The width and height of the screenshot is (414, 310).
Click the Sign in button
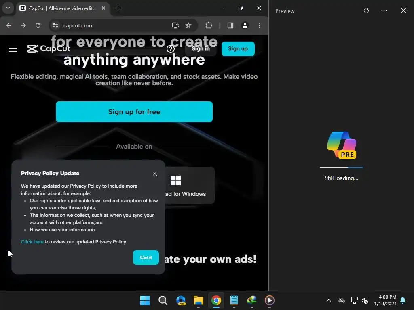click(201, 49)
